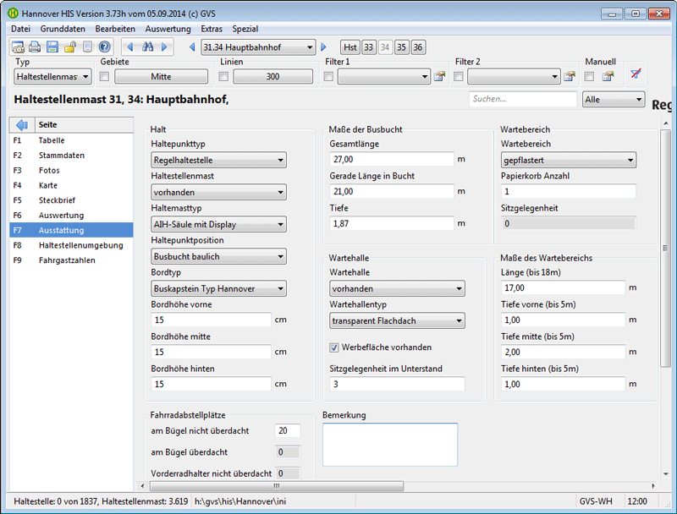Click previous stop arrow before Hauptbahnhof dropdown
The width and height of the screenshot is (677, 514).
(x=193, y=47)
